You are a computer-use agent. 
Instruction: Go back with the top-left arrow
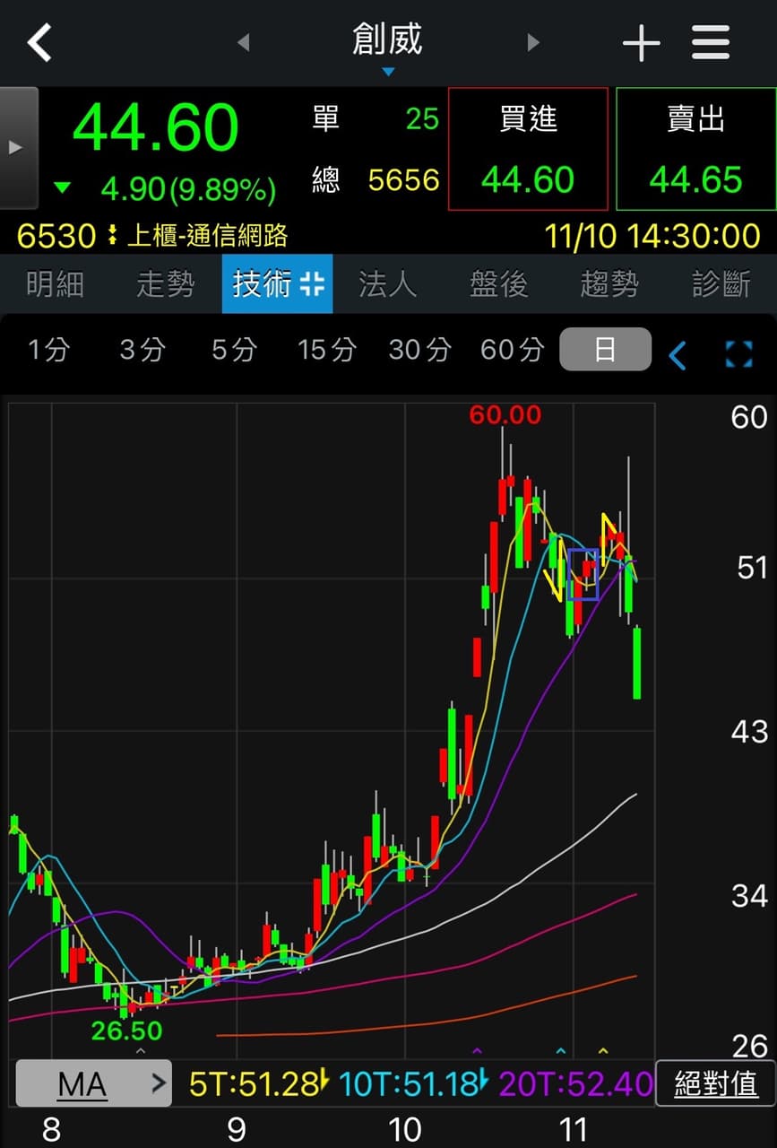39,42
